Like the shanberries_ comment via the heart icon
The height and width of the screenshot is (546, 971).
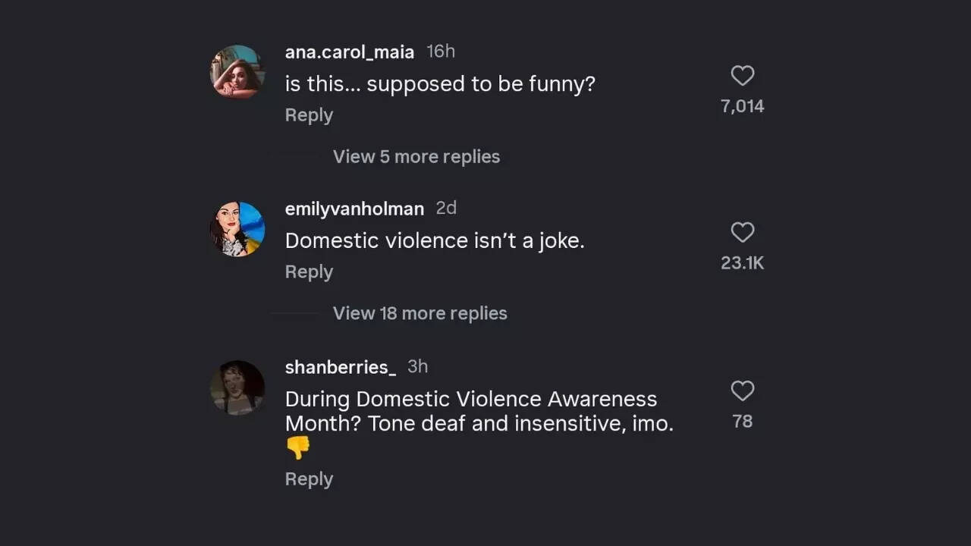742,391
